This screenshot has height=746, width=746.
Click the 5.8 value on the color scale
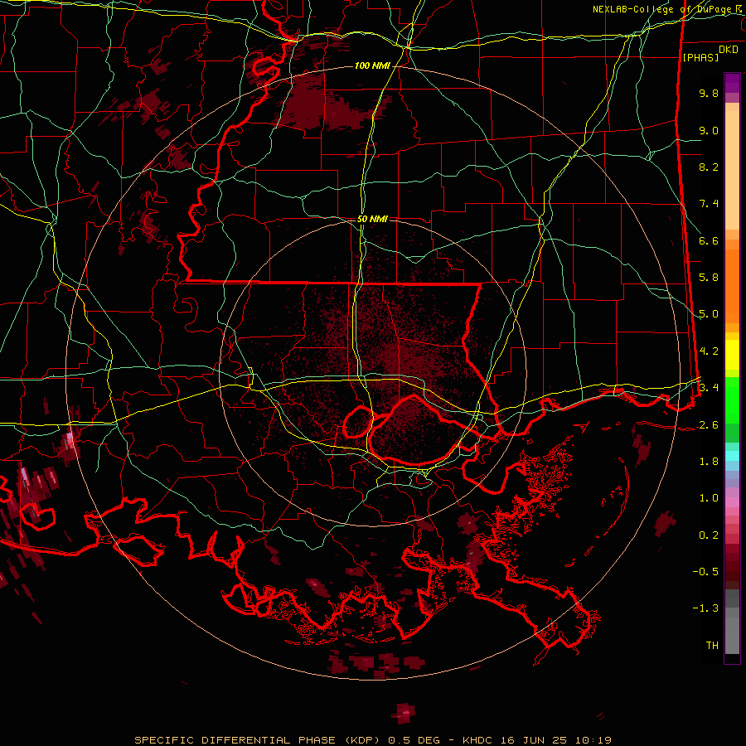click(709, 278)
